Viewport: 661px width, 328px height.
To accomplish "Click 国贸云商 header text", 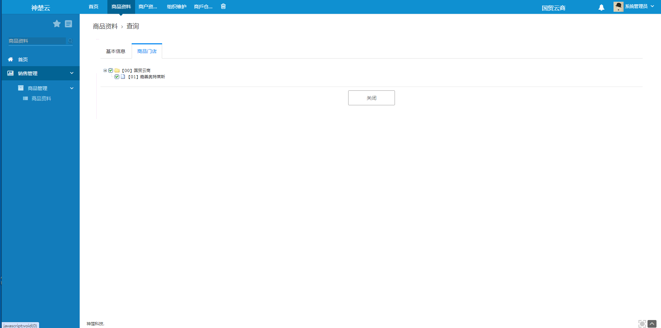I will (x=554, y=8).
